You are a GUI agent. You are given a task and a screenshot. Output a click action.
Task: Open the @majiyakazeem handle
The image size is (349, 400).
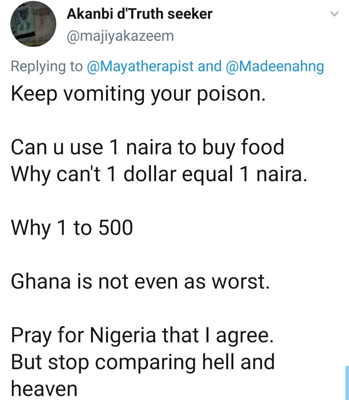coord(120,36)
